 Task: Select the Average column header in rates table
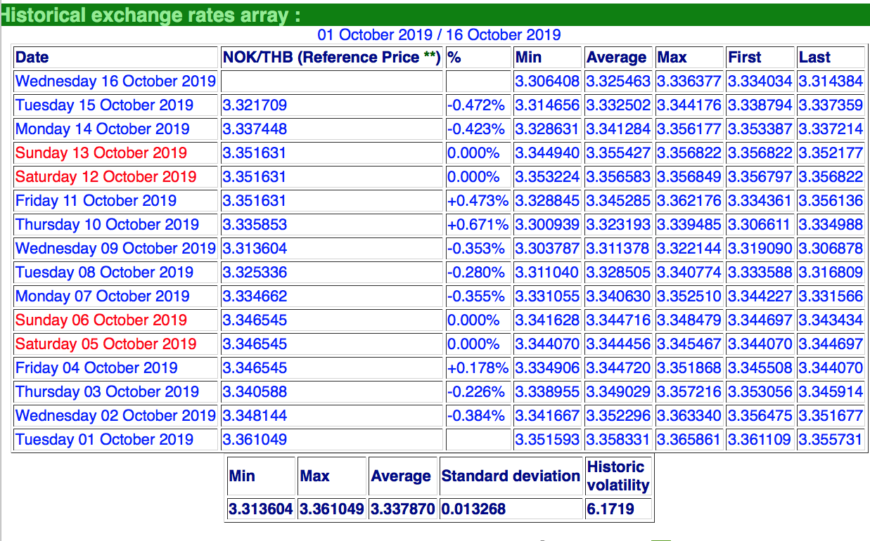[616, 58]
